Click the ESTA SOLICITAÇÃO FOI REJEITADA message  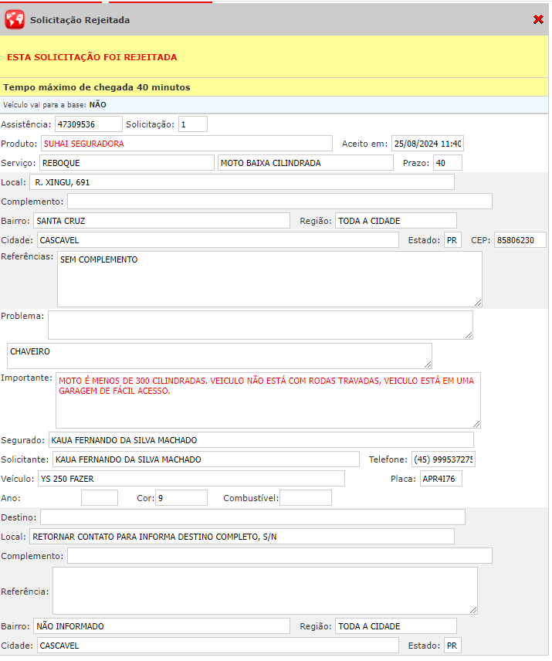(92, 57)
